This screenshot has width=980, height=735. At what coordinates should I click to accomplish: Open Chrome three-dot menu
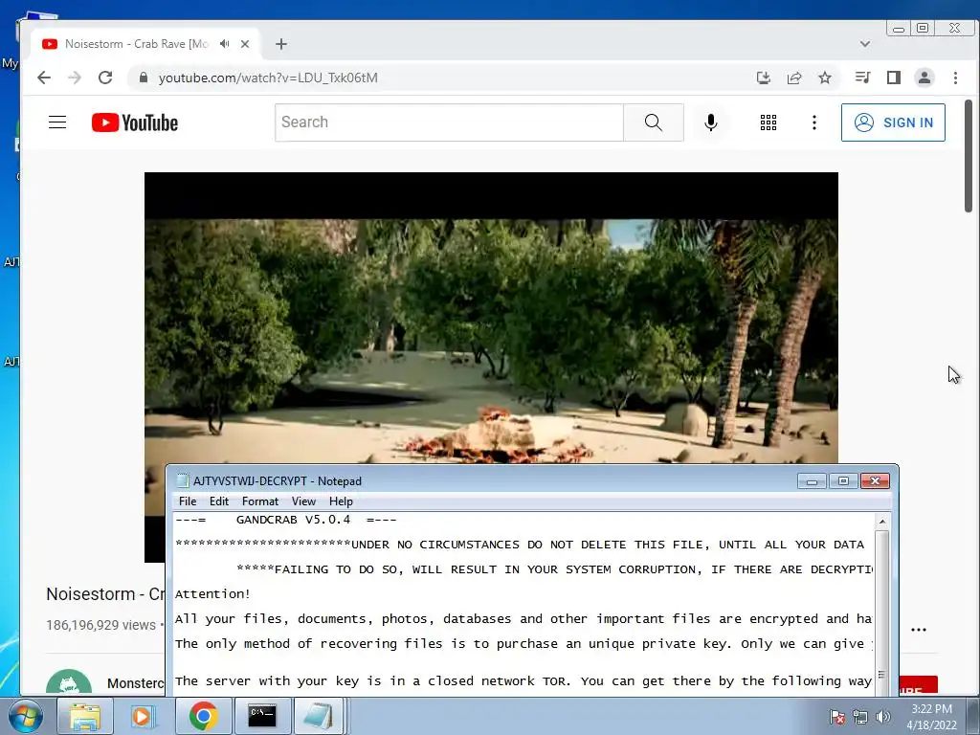click(x=955, y=78)
